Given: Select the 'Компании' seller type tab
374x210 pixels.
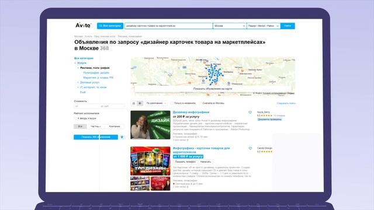Looking at the screenshot, I should (115, 127).
